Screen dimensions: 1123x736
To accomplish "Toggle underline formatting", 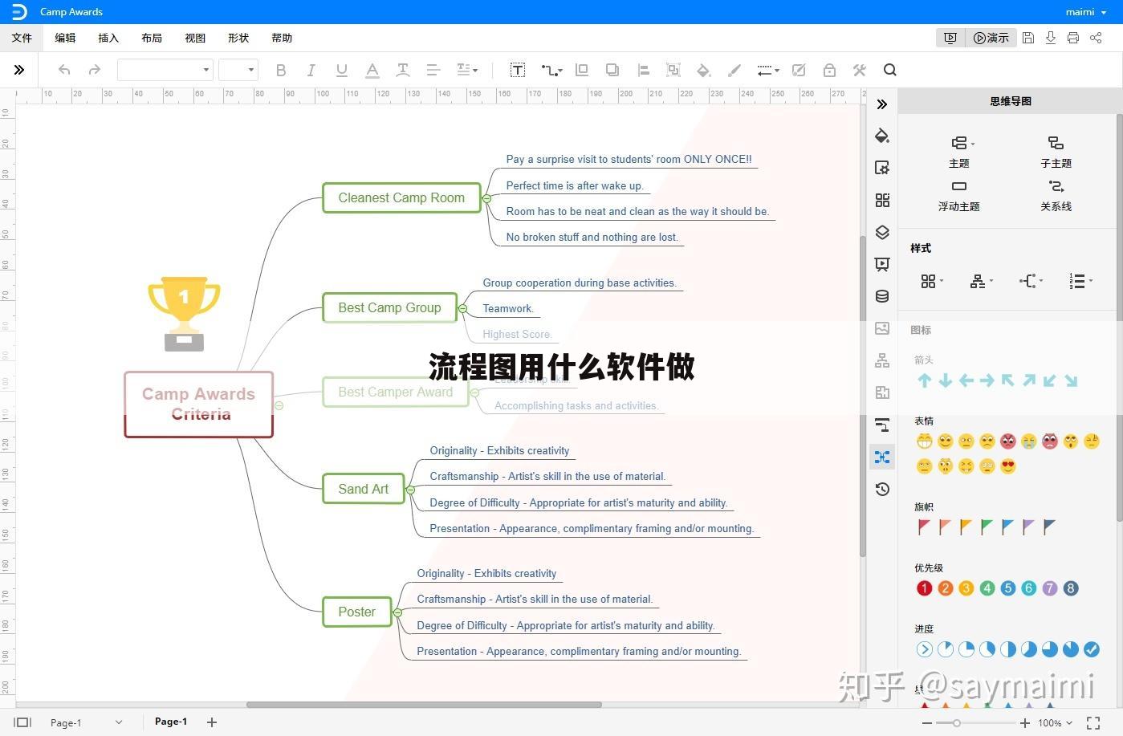I will point(342,70).
